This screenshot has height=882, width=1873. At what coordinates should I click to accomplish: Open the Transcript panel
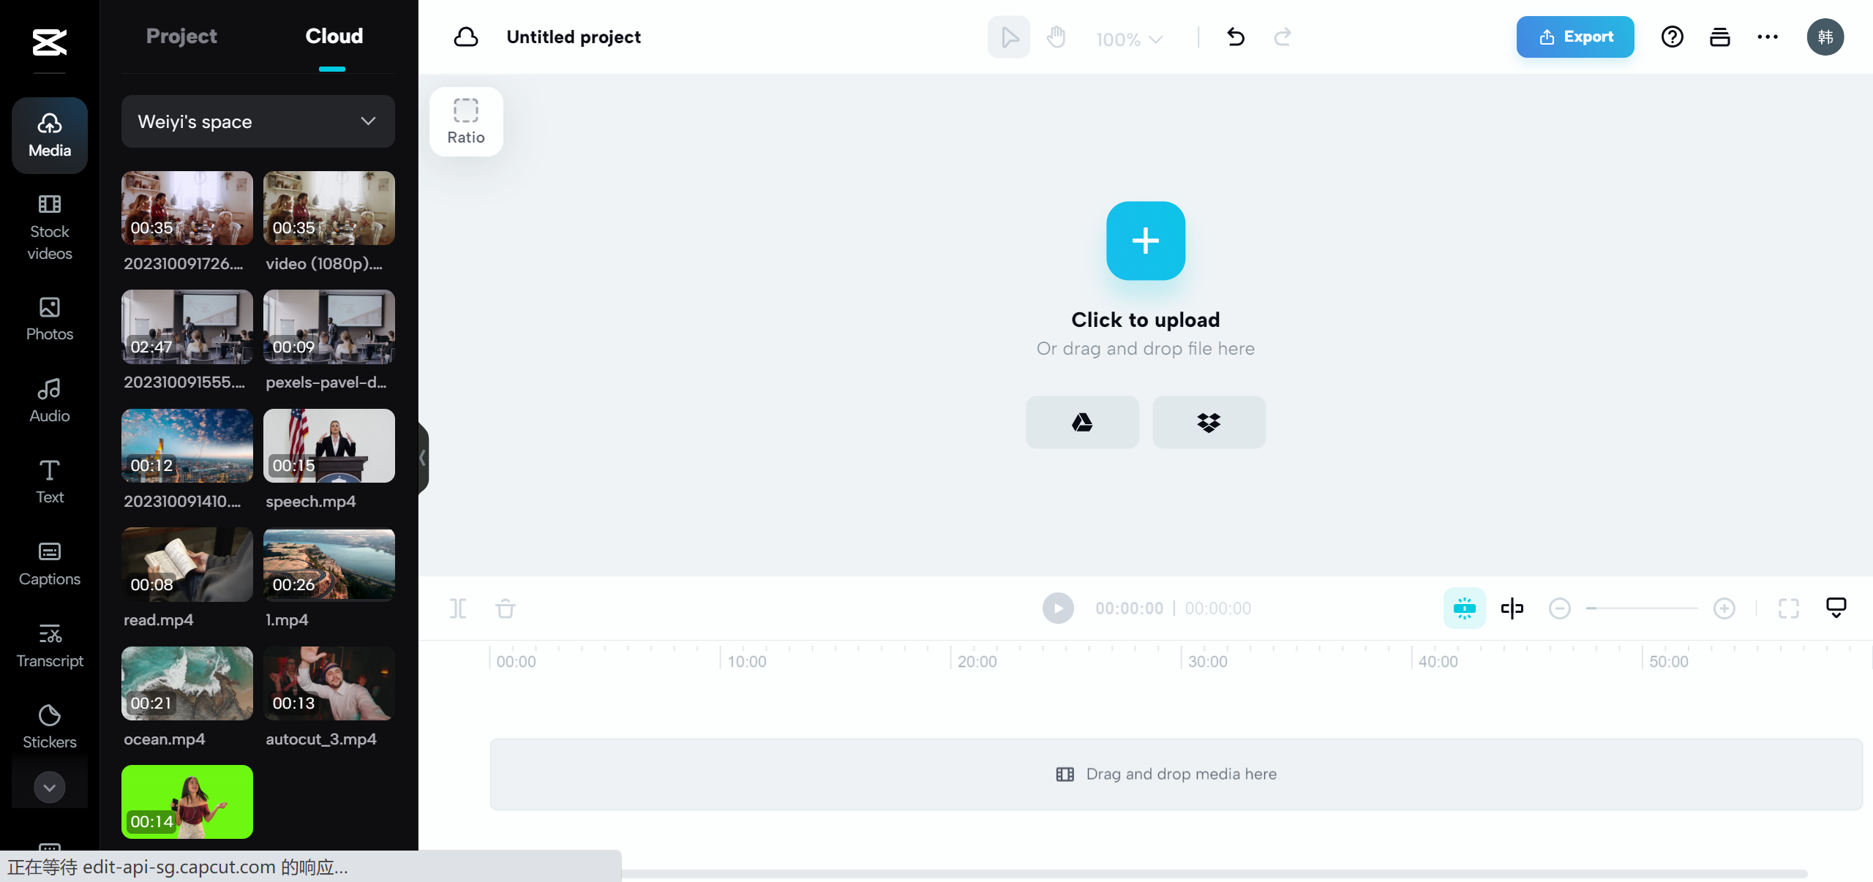click(x=49, y=644)
